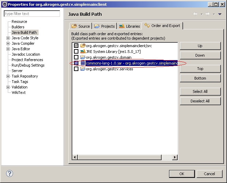Click the commons-lang-1.0.jar file icon

[83, 63]
